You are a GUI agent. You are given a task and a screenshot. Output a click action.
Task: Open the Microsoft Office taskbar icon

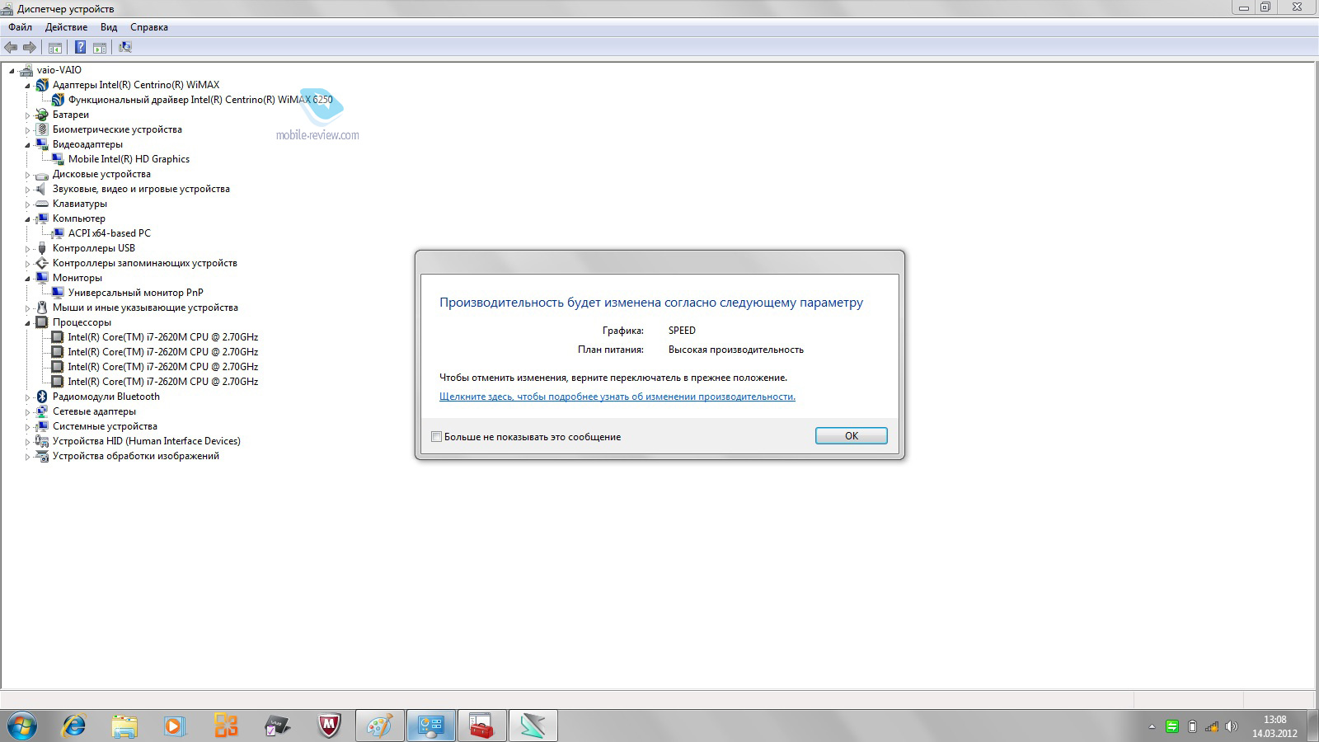click(226, 726)
